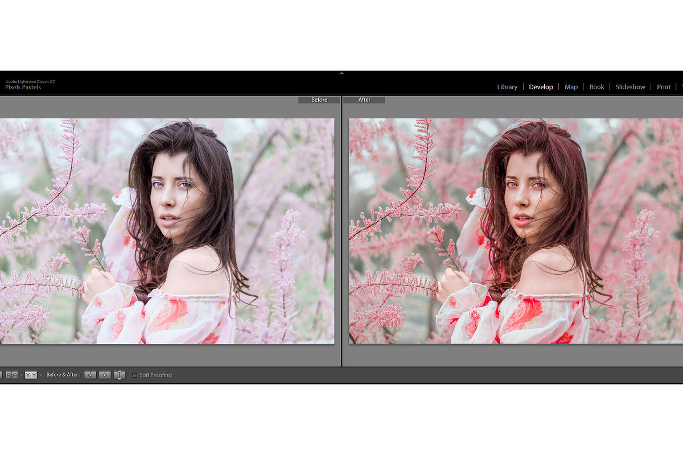Collapse the top panel with the arrow
The image size is (683, 455).
[341, 73]
